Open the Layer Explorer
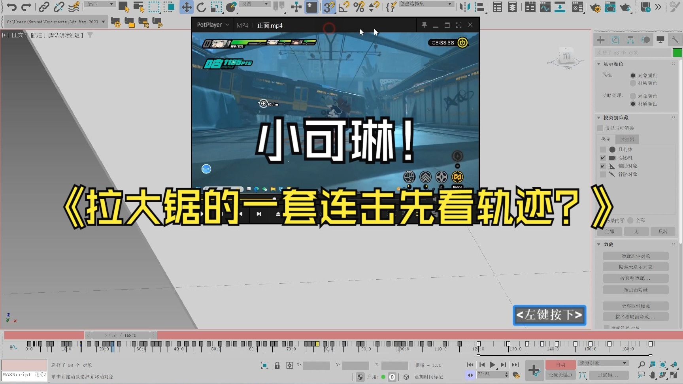This screenshot has height=384, width=683. (512, 7)
